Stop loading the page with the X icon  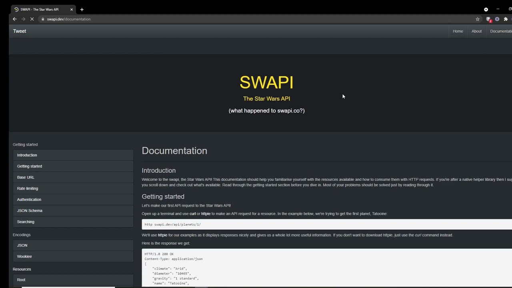coord(32,19)
